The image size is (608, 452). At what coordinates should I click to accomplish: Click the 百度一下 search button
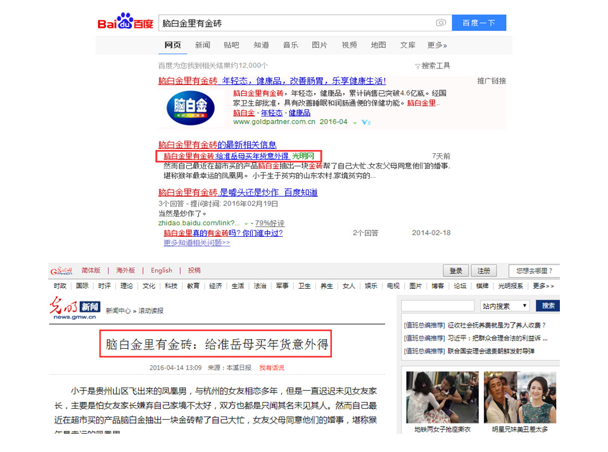tap(479, 22)
